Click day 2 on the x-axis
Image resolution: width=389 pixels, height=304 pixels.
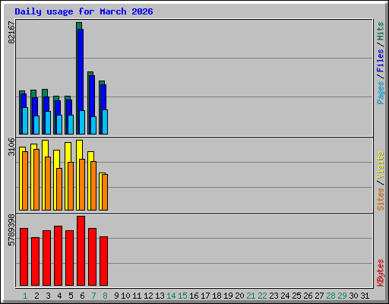pos(36,296)
